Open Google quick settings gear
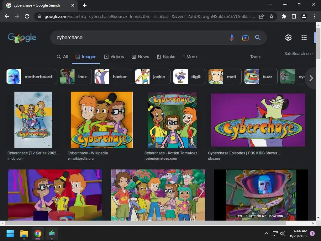The width and height of the screenshot is (321, 241). point(288,38)
